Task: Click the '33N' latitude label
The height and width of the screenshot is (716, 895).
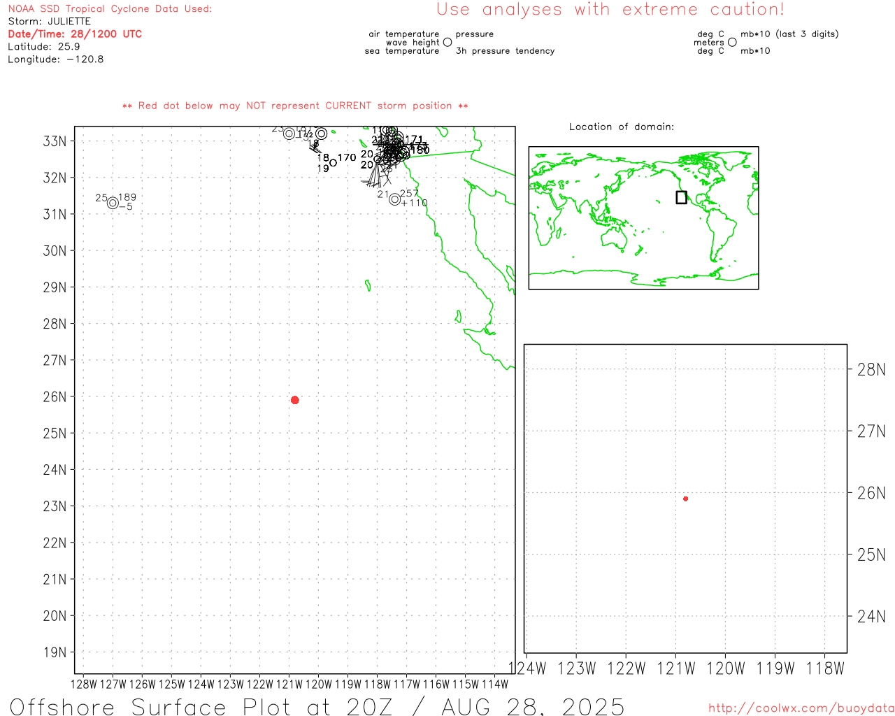Action: [x=55, y=141]
